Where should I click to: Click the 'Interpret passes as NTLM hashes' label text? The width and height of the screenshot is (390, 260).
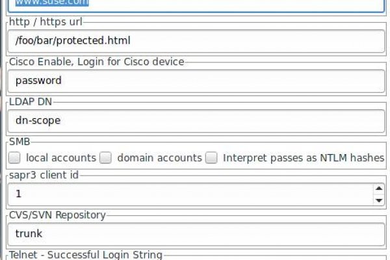(304, 157)
